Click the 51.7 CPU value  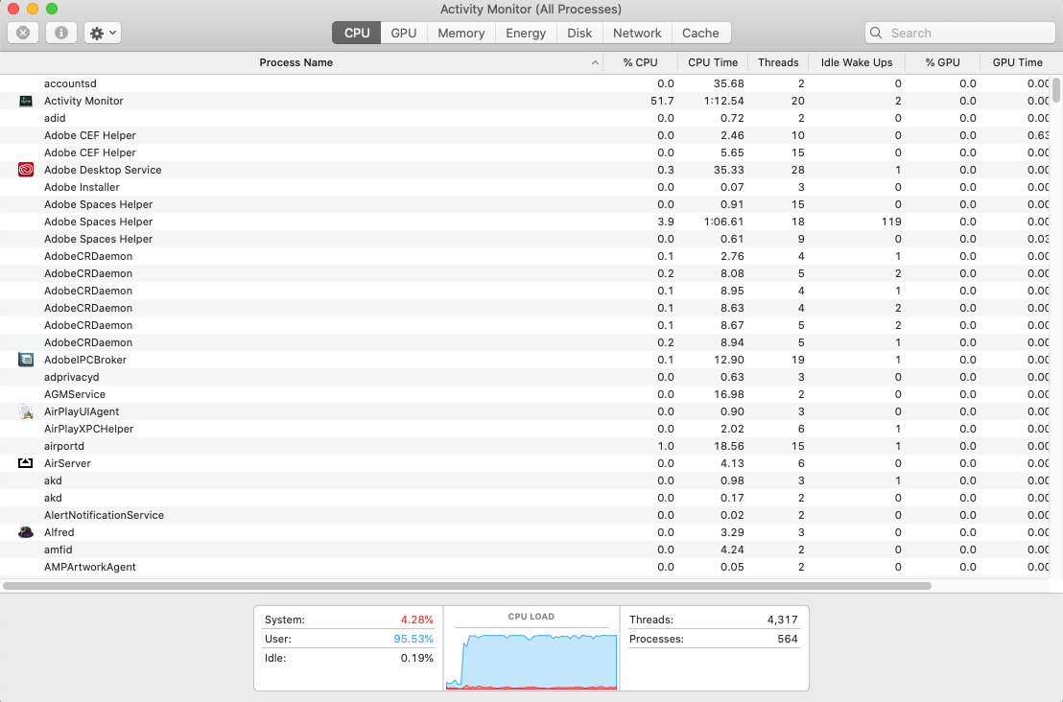click(662, 101)
